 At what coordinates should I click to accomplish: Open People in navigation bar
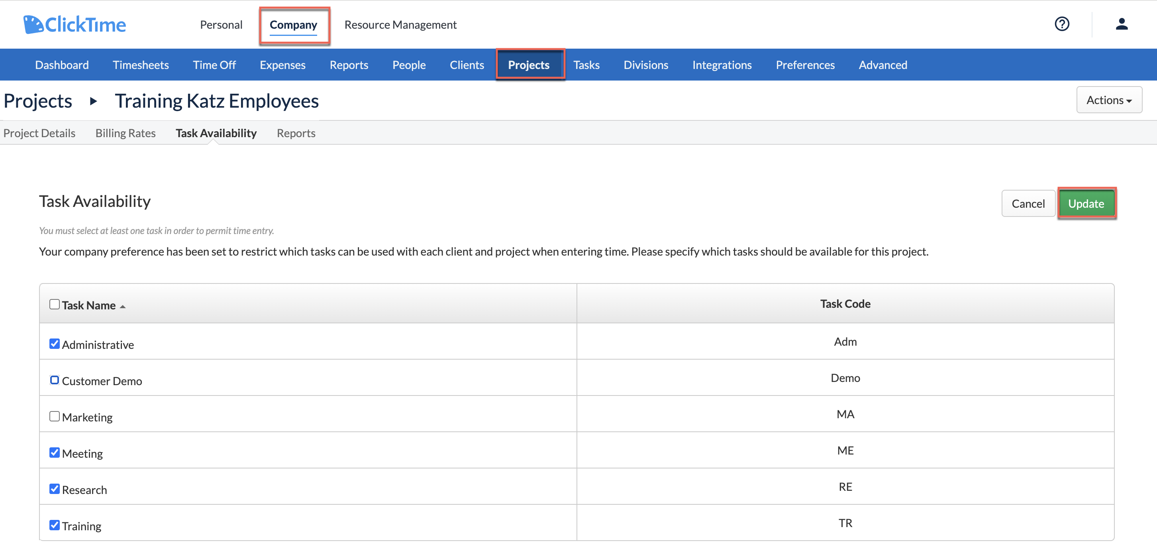[409, 65]
